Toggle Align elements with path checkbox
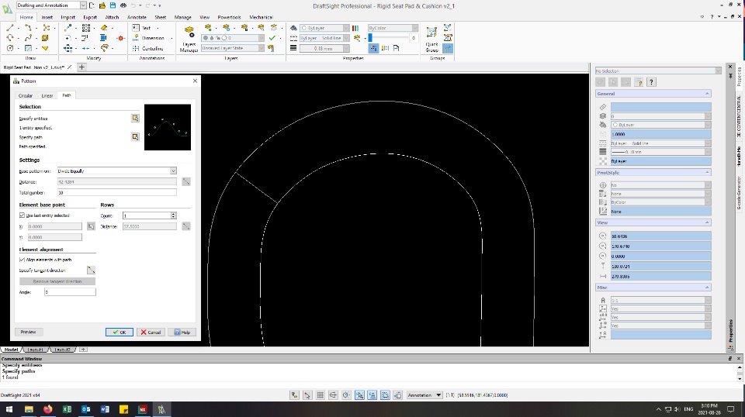 point(22,260)
